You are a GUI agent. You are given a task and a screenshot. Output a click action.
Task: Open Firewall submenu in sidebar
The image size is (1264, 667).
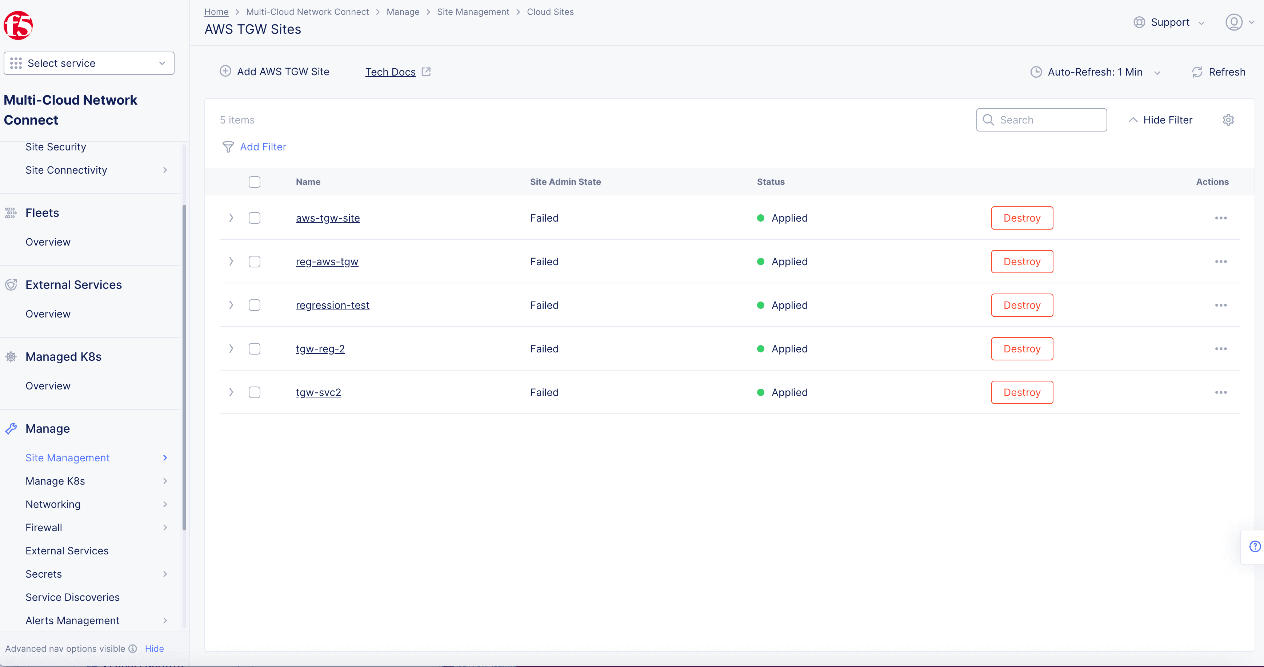tap(96, 528)
